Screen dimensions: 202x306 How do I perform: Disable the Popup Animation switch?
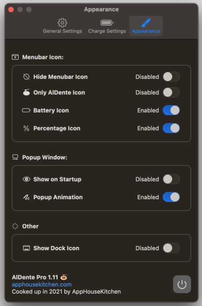[171, 197]
